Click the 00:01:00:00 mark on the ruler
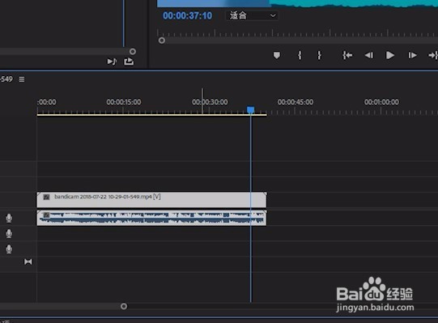The image size is (438, 323). [x=381, y=102]
